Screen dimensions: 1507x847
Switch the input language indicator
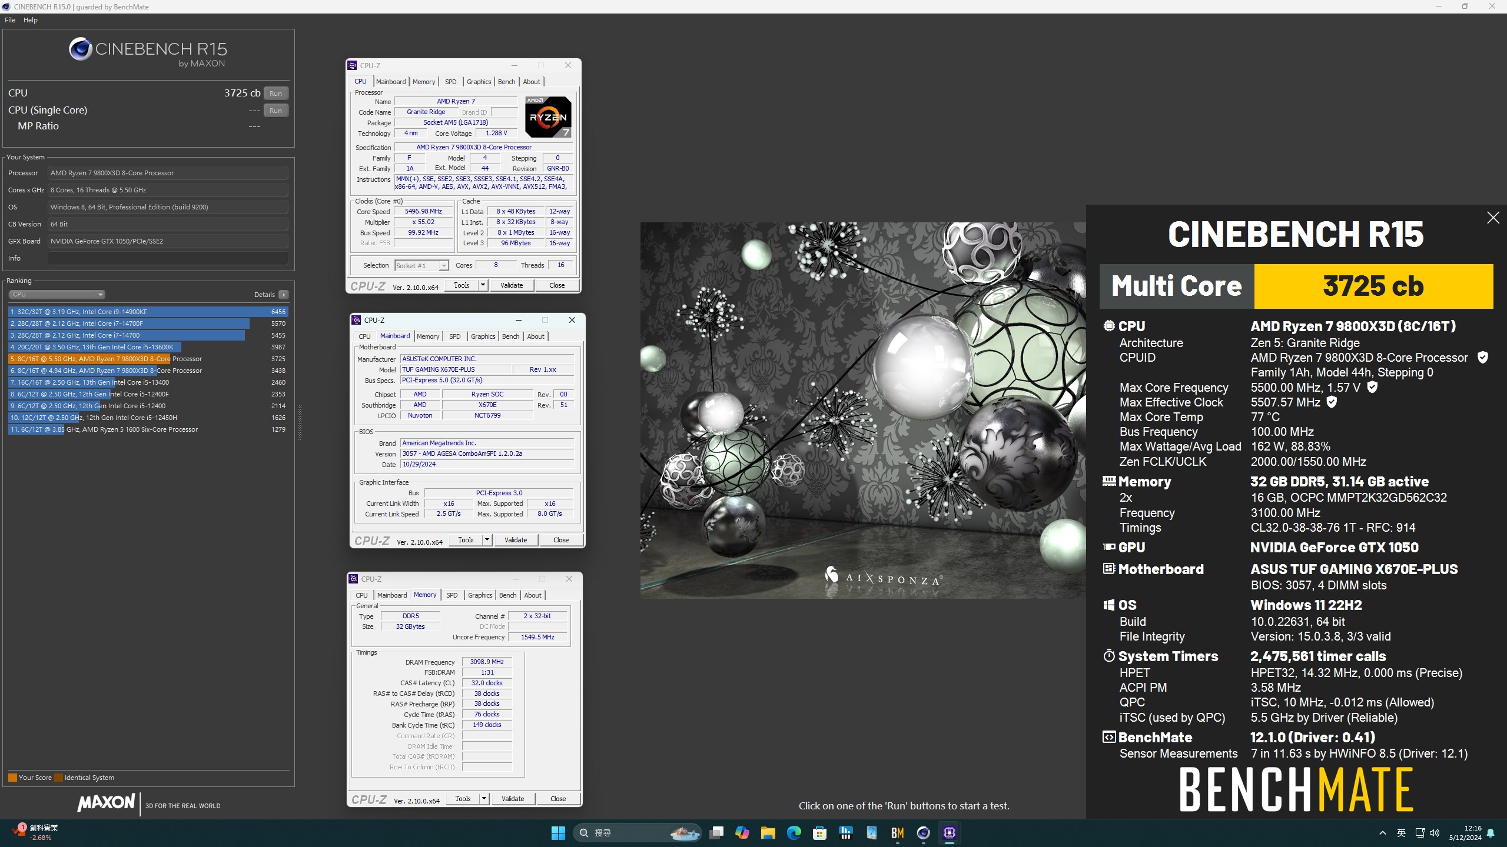[x=1402, y=833]
